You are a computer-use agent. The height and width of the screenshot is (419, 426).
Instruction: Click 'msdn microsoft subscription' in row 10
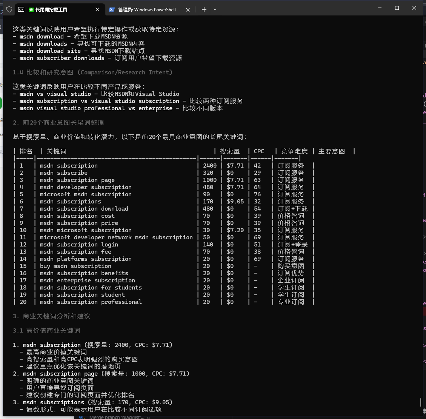pos(86,230)
